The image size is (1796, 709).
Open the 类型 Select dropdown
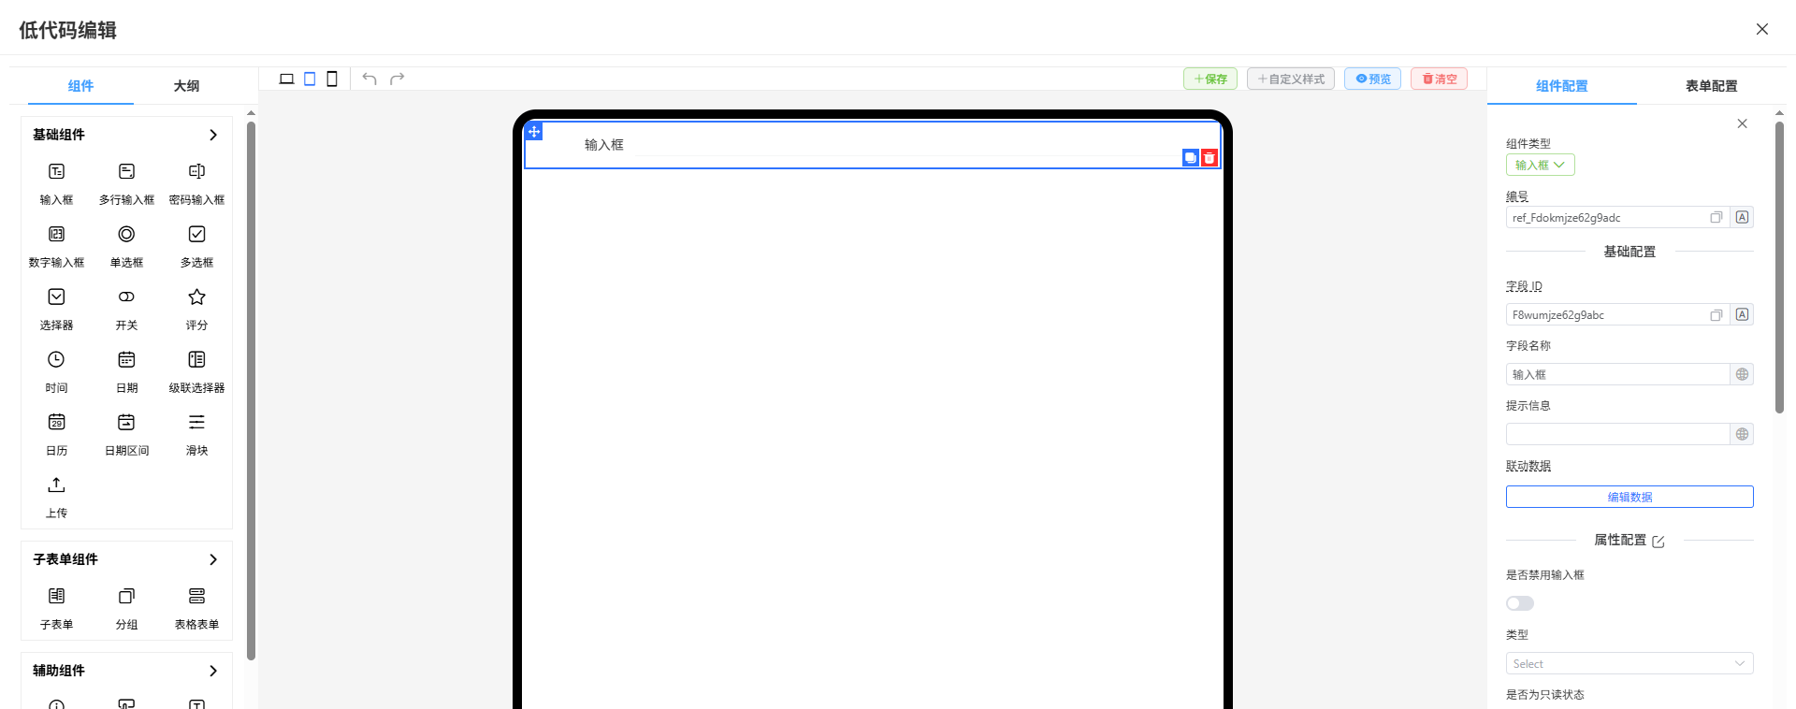pos(1629,663)
